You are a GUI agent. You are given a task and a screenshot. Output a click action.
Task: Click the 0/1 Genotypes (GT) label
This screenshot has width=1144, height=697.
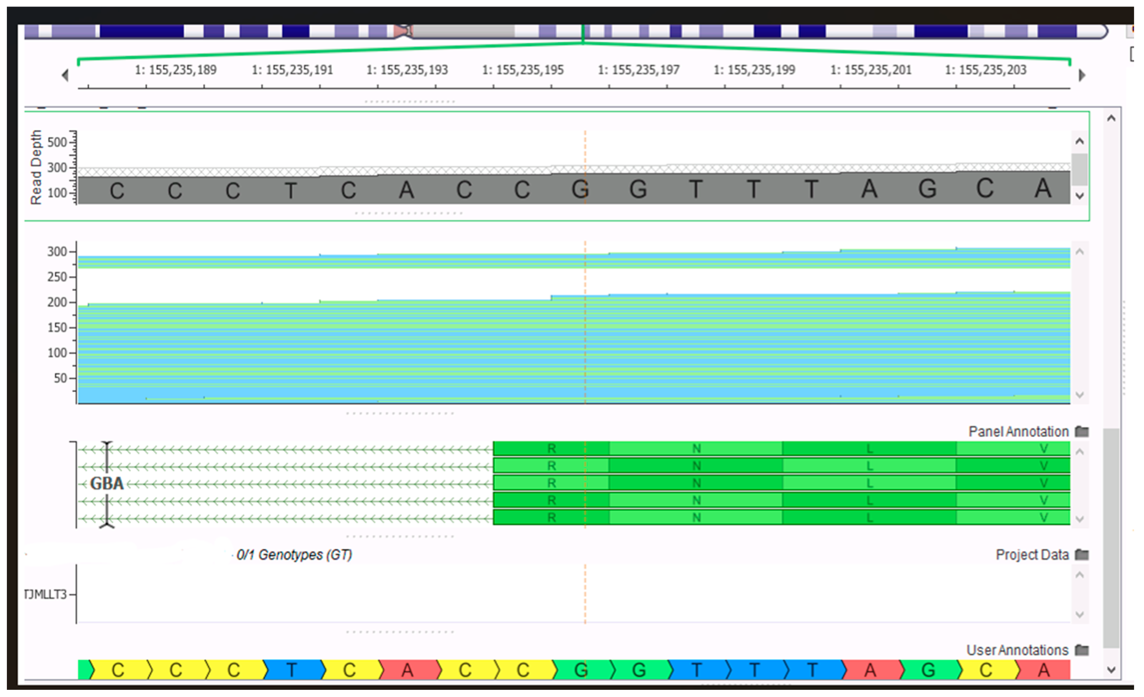point(294,554)
